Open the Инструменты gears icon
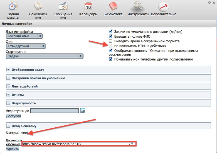The width and height of the screenshot is (217, 153). click(x=138, y=7)
